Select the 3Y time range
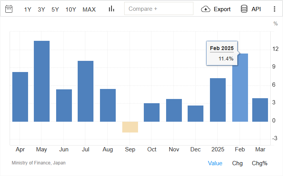 tap(42, 9)
